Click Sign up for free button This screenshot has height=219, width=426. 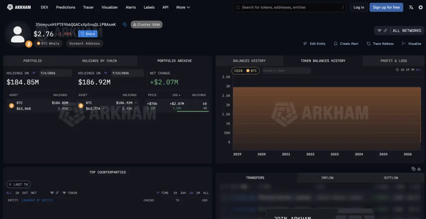tap(386, 7)
